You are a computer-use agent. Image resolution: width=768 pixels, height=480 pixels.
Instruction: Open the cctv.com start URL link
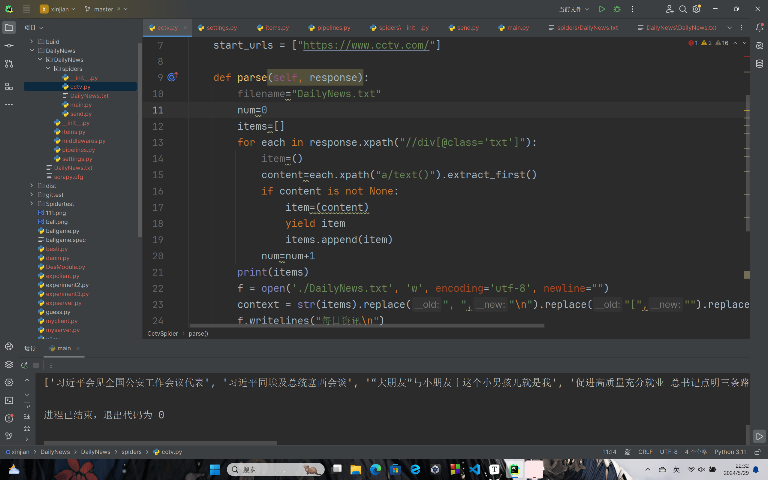coord(366,45)
